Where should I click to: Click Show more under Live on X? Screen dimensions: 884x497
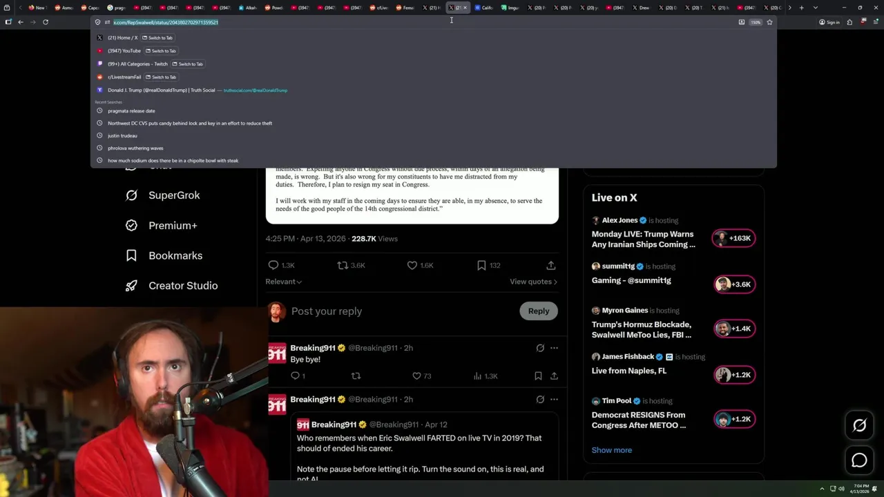(x=611, y=450)
